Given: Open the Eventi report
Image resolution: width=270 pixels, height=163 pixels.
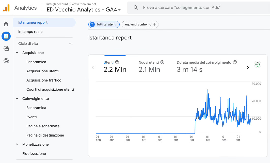Looking at the screenshot, I should pos(31,117).
